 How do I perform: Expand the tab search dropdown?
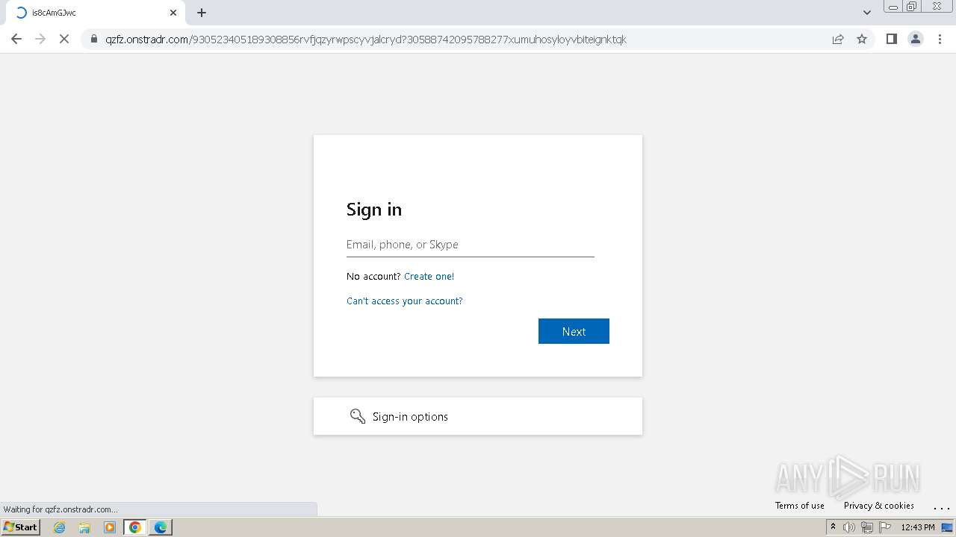(866, 13)
